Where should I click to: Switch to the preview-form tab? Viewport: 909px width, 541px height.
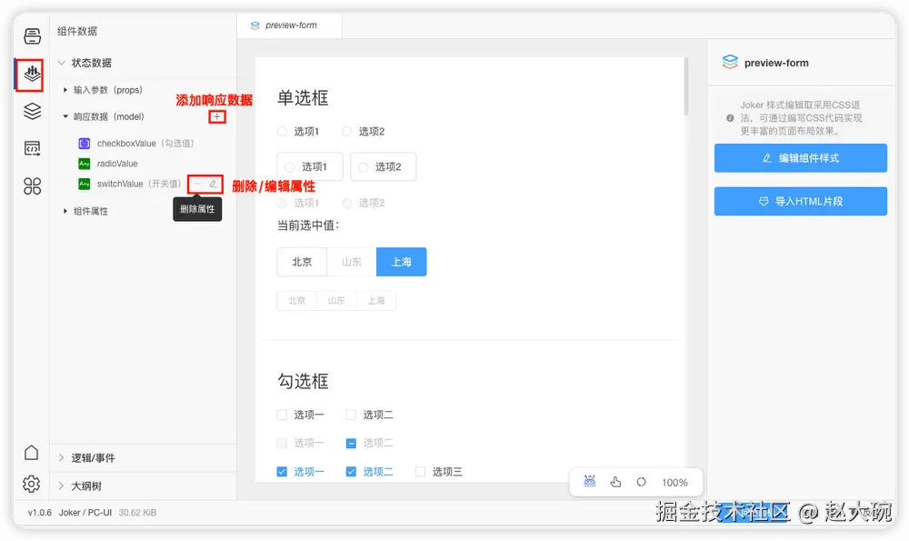click(288, 25)
